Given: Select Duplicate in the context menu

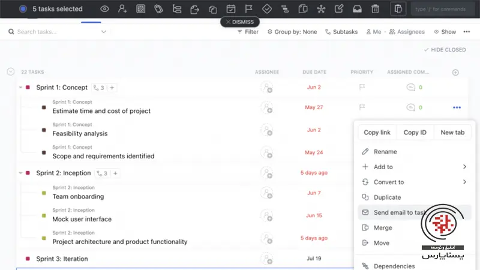Looking at the screenshot, I should pos(387,197).
